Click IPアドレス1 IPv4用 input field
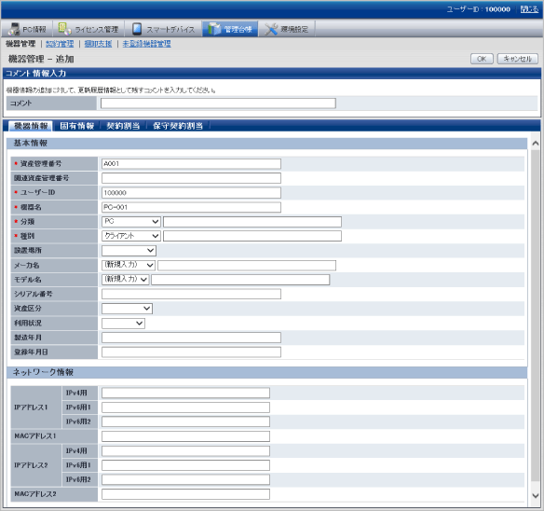This screenshot has width=544, height=511. [x=185, y=393]
